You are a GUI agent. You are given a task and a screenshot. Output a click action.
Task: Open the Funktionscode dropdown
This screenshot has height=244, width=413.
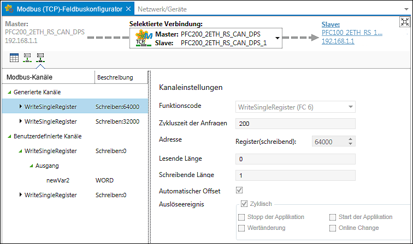click(x=295, y=107)
